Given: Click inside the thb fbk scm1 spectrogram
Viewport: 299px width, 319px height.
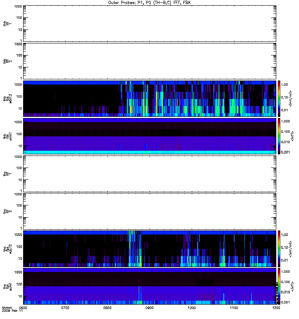Looking at the screenshot, I should click(x=149, y=136).
